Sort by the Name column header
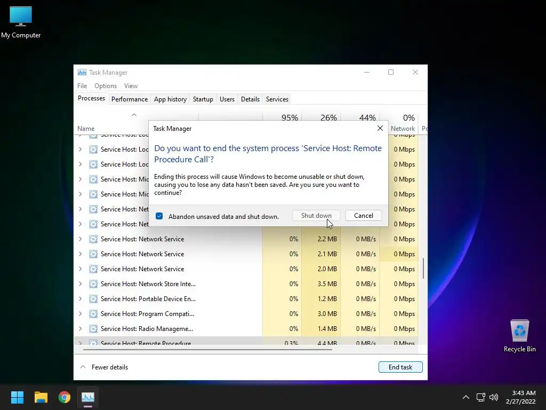This screenshot has width=546, height=410. click(86, 128)
